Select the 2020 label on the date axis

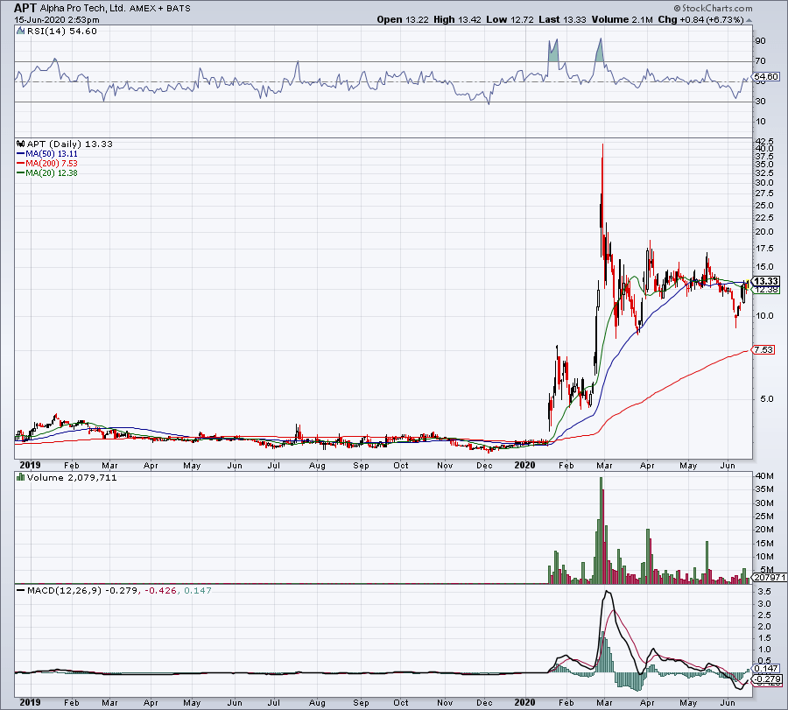tap(526, 466)
